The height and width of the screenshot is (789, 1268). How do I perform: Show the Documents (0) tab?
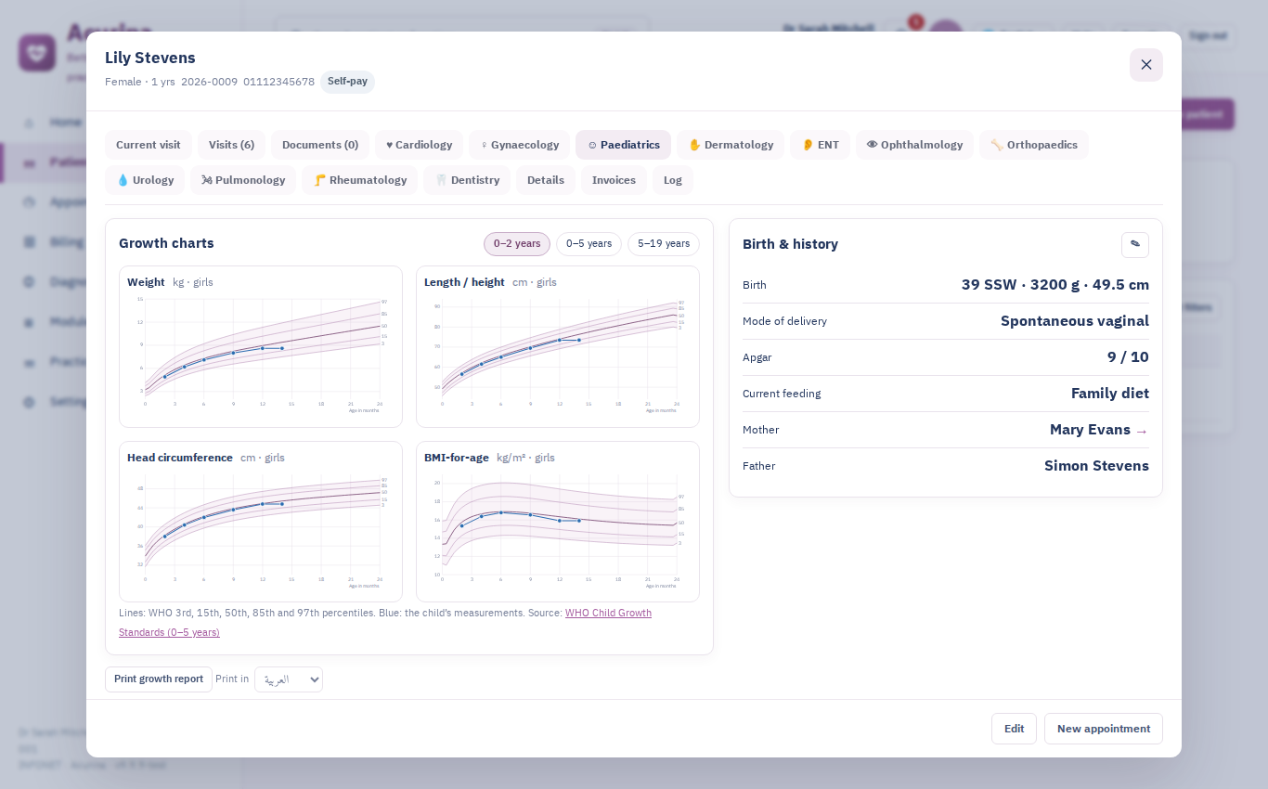click(320, 145)
